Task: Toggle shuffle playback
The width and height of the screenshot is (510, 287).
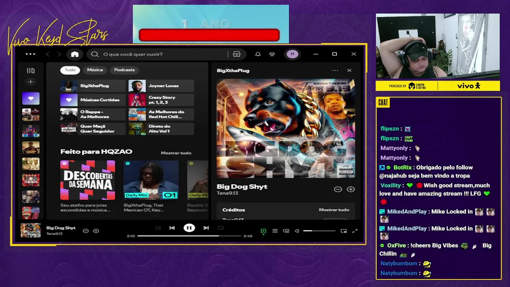Action: point(158,228)
